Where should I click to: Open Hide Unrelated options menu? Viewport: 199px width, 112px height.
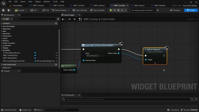tap(68, 10)
